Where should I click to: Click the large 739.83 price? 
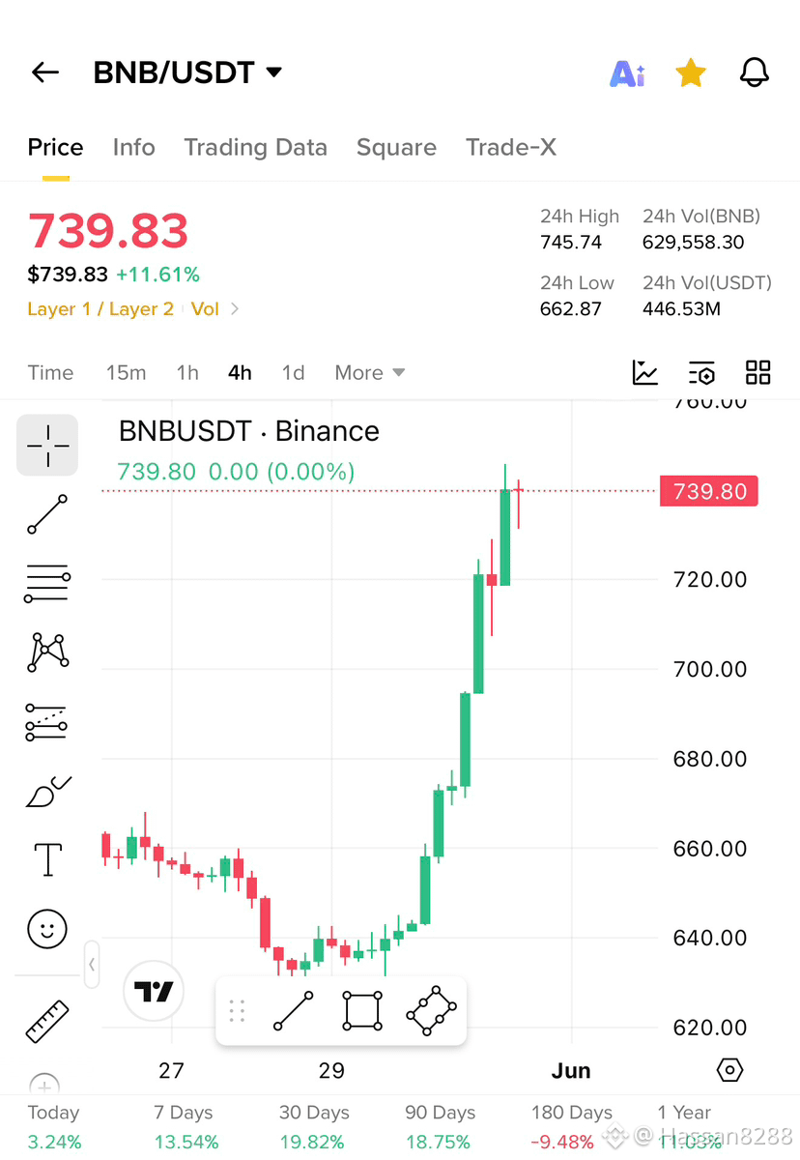[x=108, y=231]
